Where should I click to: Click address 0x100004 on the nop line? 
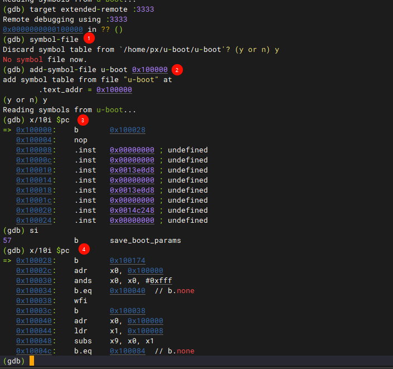[33, 140]
